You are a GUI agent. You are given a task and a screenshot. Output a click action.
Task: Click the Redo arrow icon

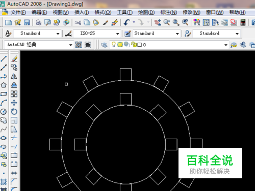click(x=141, y=22)
